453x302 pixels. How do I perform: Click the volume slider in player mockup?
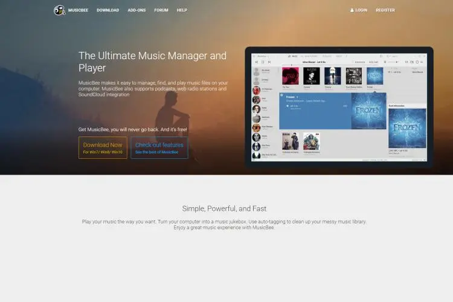click(393, 62)
